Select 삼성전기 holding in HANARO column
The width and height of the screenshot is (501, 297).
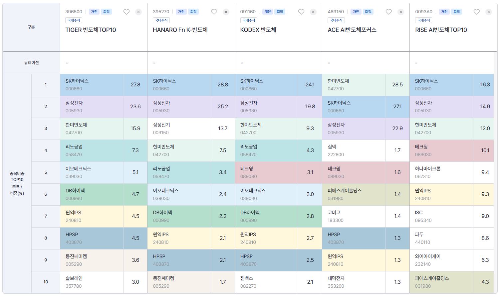tap(161, 125)
